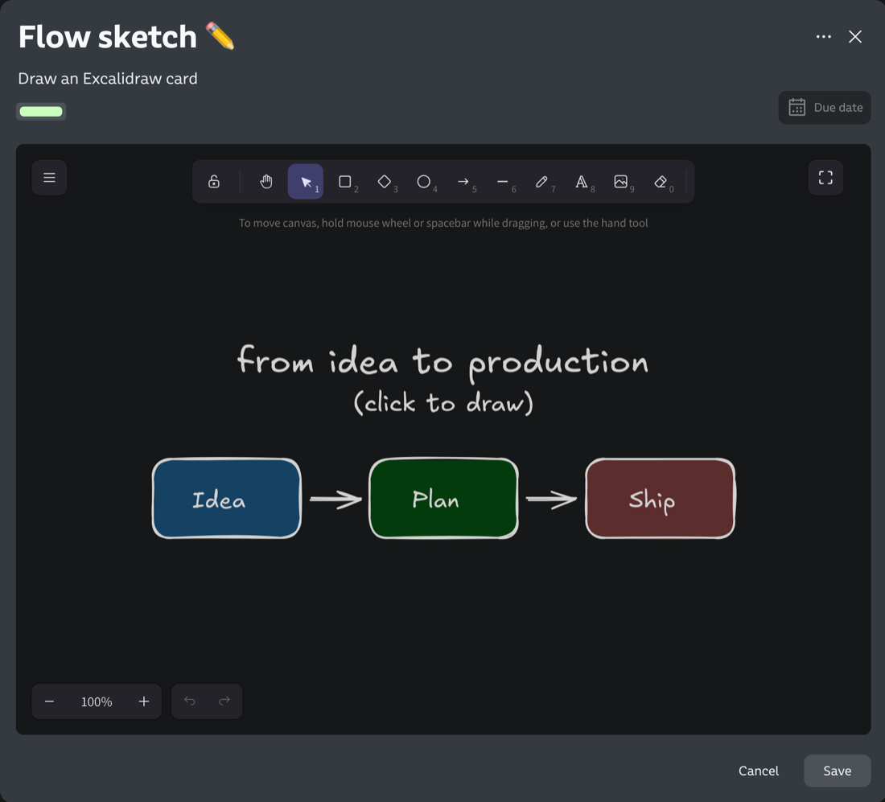Set a Due date
This screenshot has width=885, height=802.
tap(825, 107)
